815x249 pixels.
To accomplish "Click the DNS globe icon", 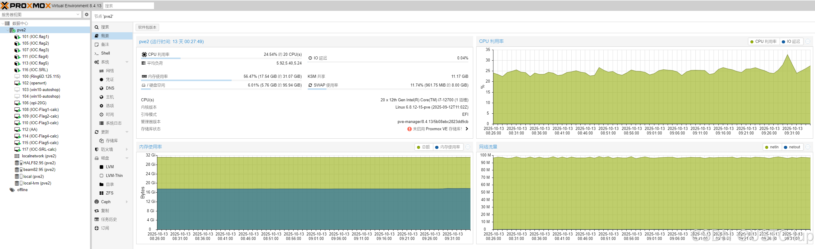I will (101, 89).
